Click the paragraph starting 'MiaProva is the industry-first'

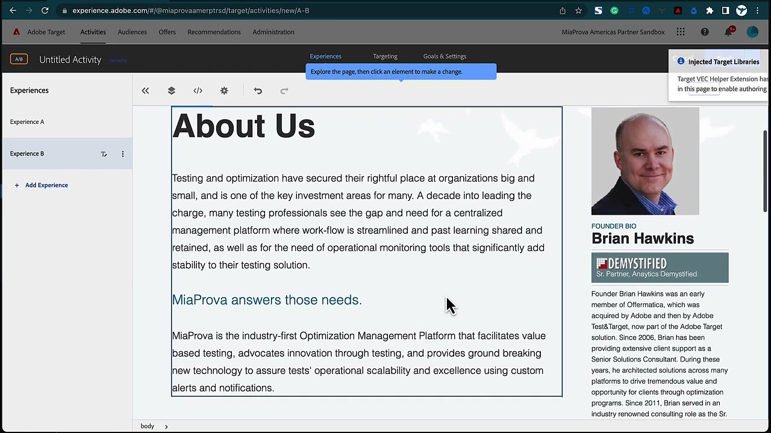(359, 362)
